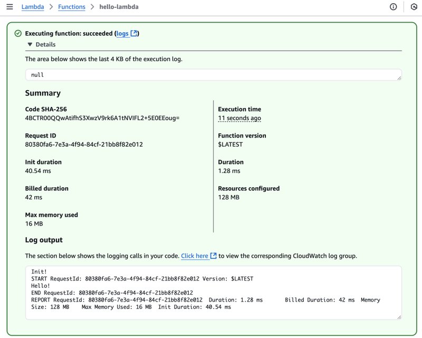
Task: Click external link icon beside Click here
Action: tap(213, 256)
